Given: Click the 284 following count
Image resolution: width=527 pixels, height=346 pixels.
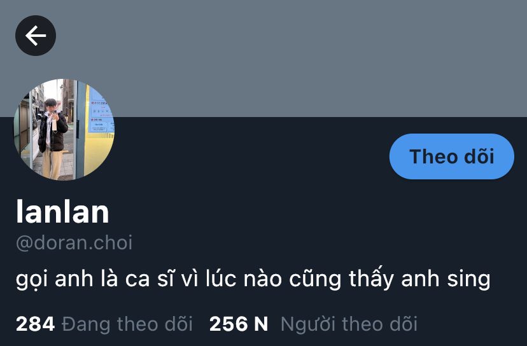Looking at the screenshot, I should 35,324.
